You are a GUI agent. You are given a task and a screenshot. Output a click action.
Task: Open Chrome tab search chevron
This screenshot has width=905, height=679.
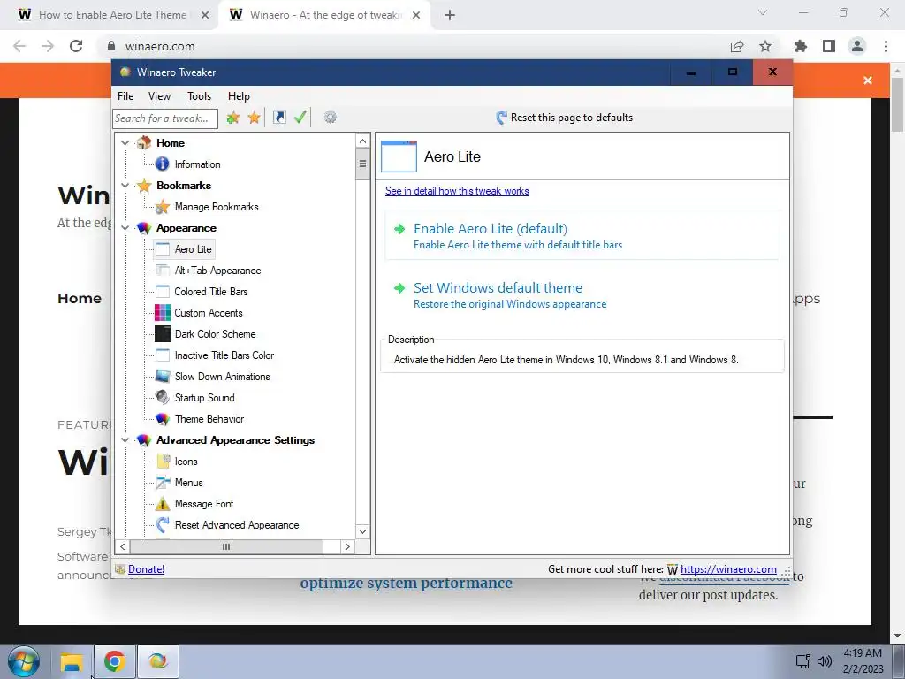763,12
